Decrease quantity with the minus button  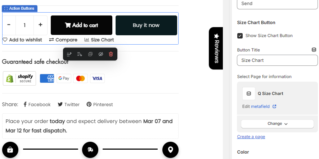click(9, 25)
